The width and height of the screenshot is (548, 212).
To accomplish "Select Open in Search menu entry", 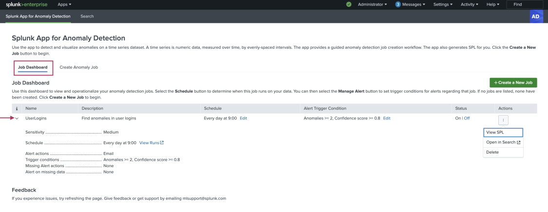I will pyautogui.click(x=503, y=142).
